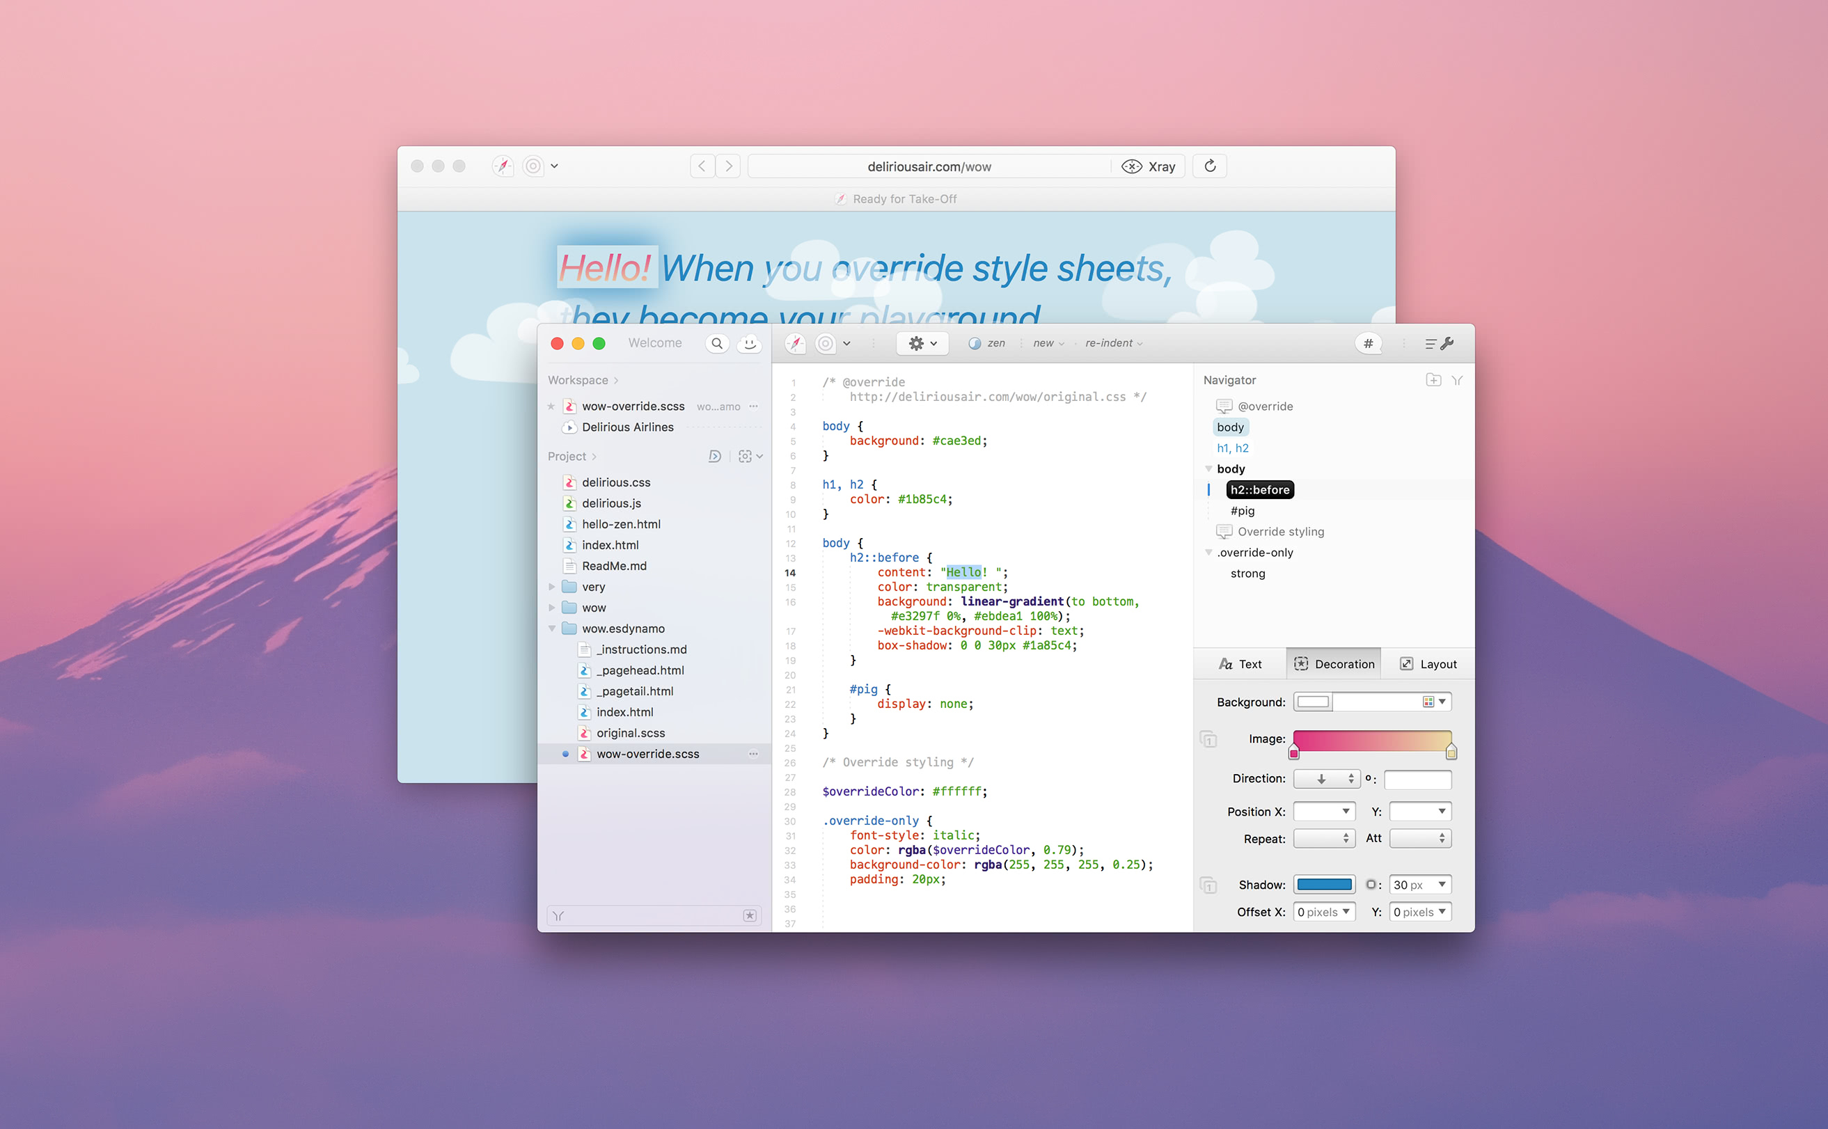
Task: Expand the wow.esdynamo folder in project
Action: (552, 628)
